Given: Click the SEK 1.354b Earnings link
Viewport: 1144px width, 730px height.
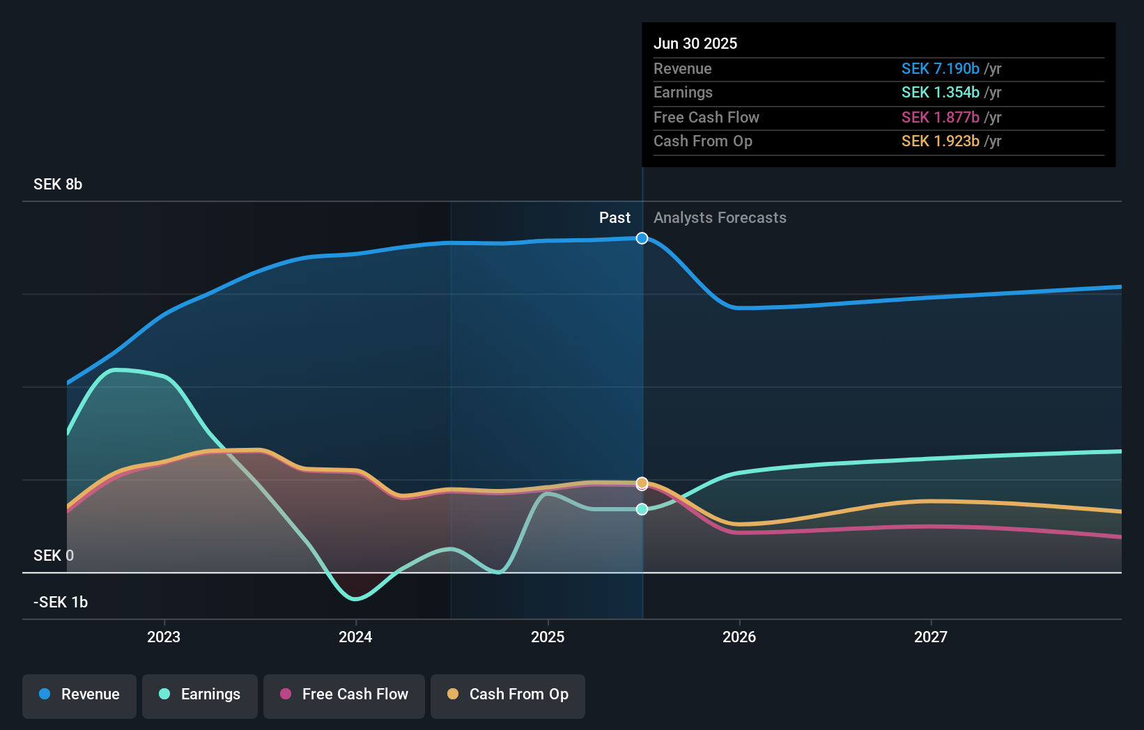Looking at the screenshot, I should point(940,92).
